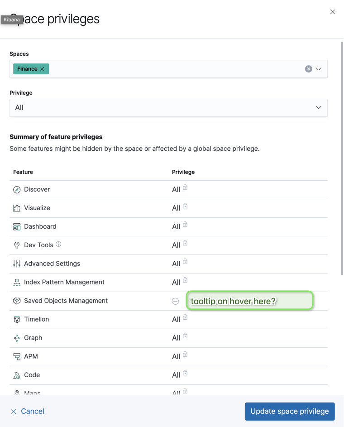Image resolution: width=344 pixels, height=427 pixels.
Task: Click the flyout vertical scrollbar
Action: click(x=342, y=158)
